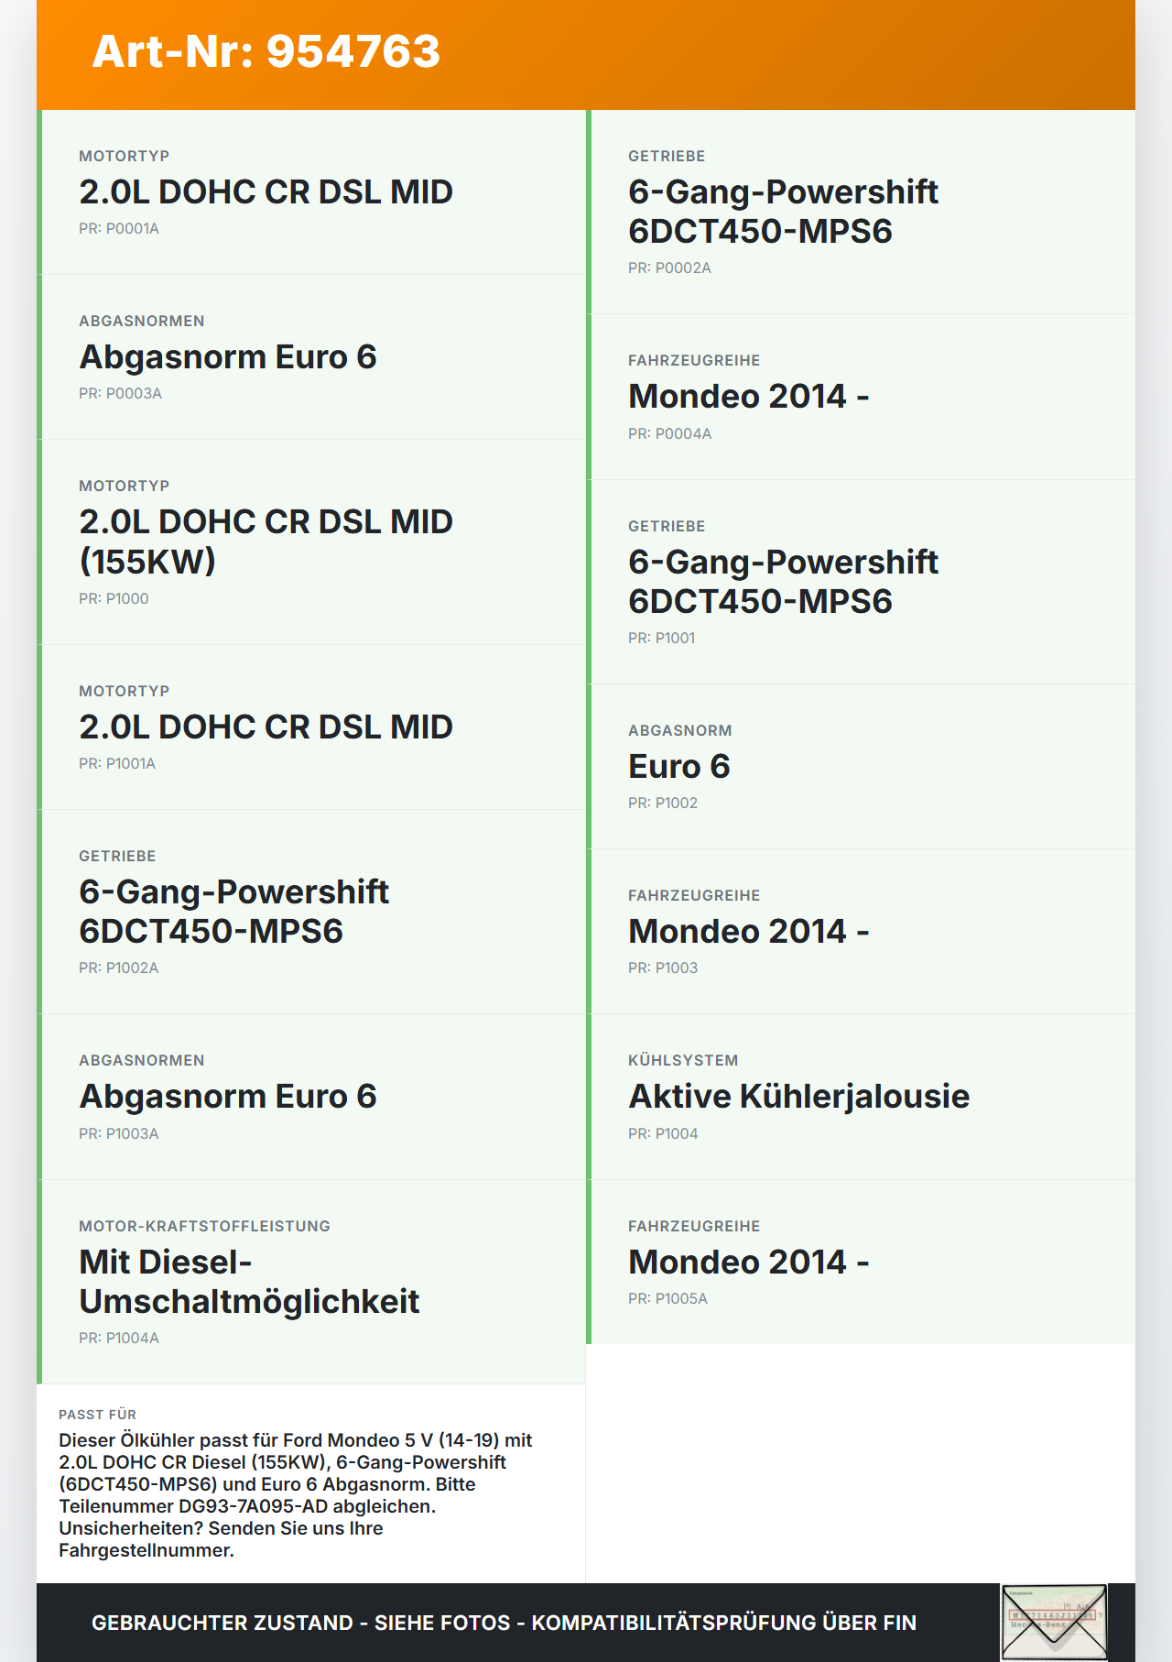Viewport: 1172px width, 1662px height.
Task: Choose the Motortyp card with PR P1001A
Action: (x=312, y=727)
